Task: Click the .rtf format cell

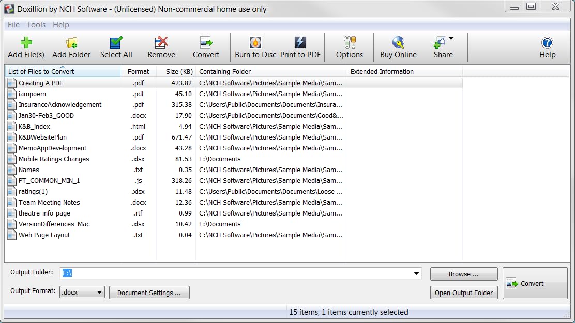Action: pos(138,213)
